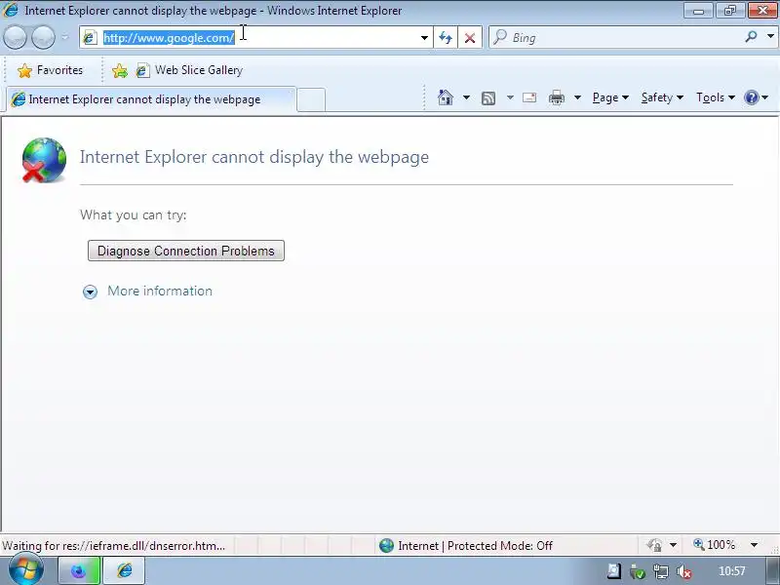Click the Add to Favorites Bar star icon

pyautogui.click(x=119, y=70)
